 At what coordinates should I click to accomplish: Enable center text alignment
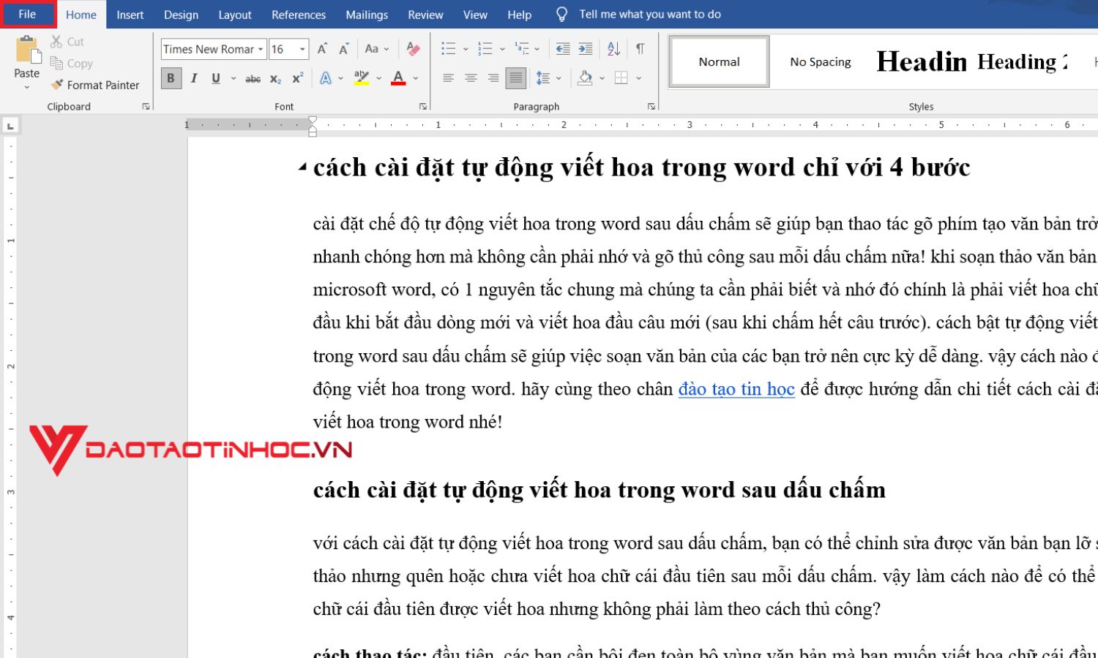click(x=469, y=77)
